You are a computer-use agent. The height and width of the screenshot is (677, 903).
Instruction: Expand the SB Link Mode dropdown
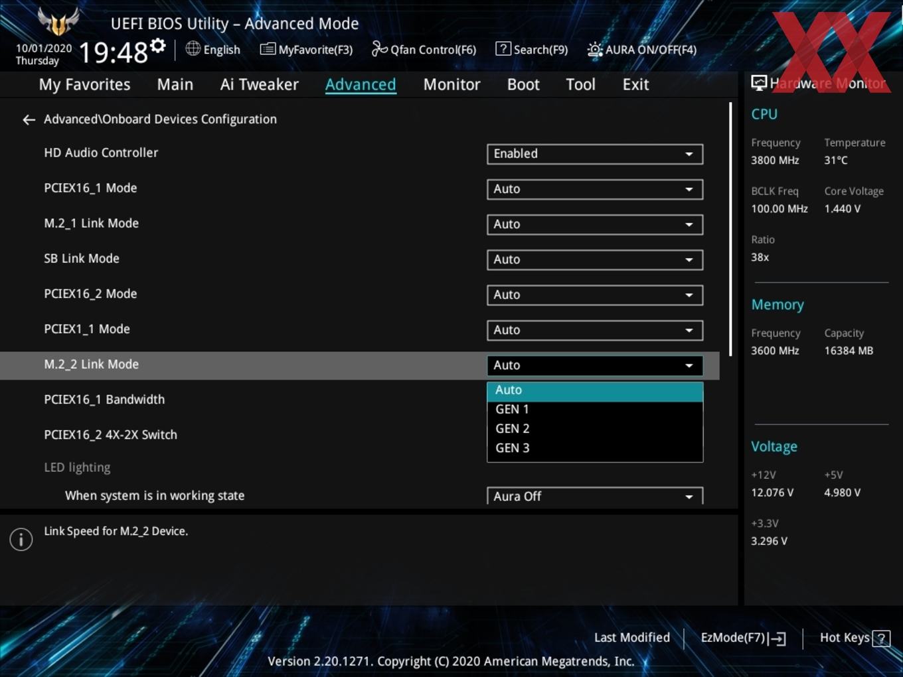[595, 260]
